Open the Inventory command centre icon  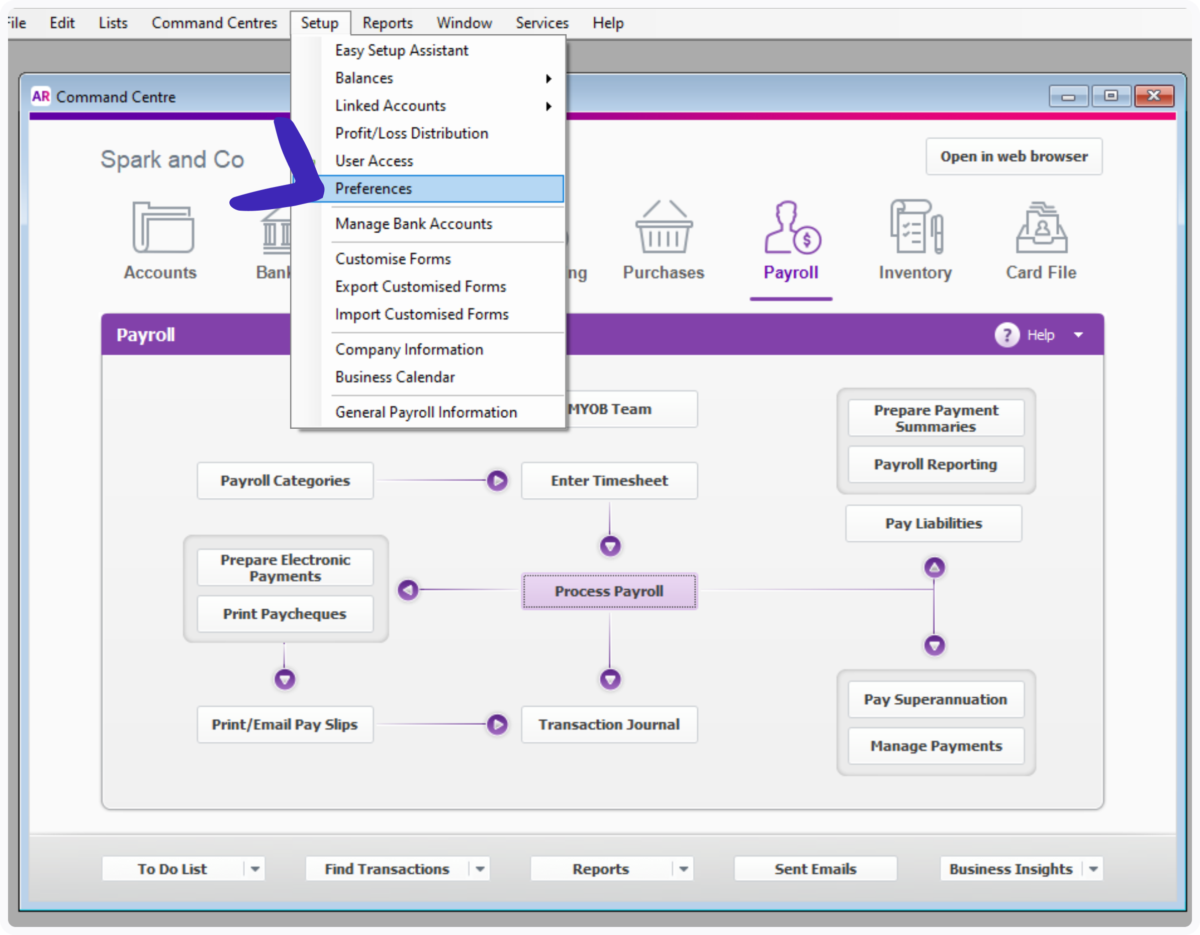(x=914, y=242)
